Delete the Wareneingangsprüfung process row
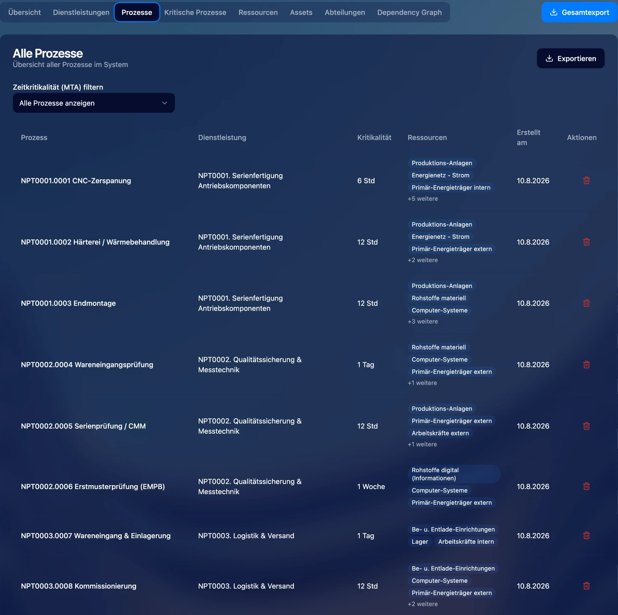Viewport: 618px width, 615px height. tap(586, 365)
